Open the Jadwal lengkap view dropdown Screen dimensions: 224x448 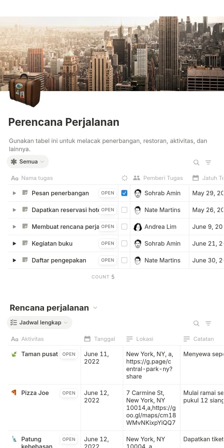(39, 323)
